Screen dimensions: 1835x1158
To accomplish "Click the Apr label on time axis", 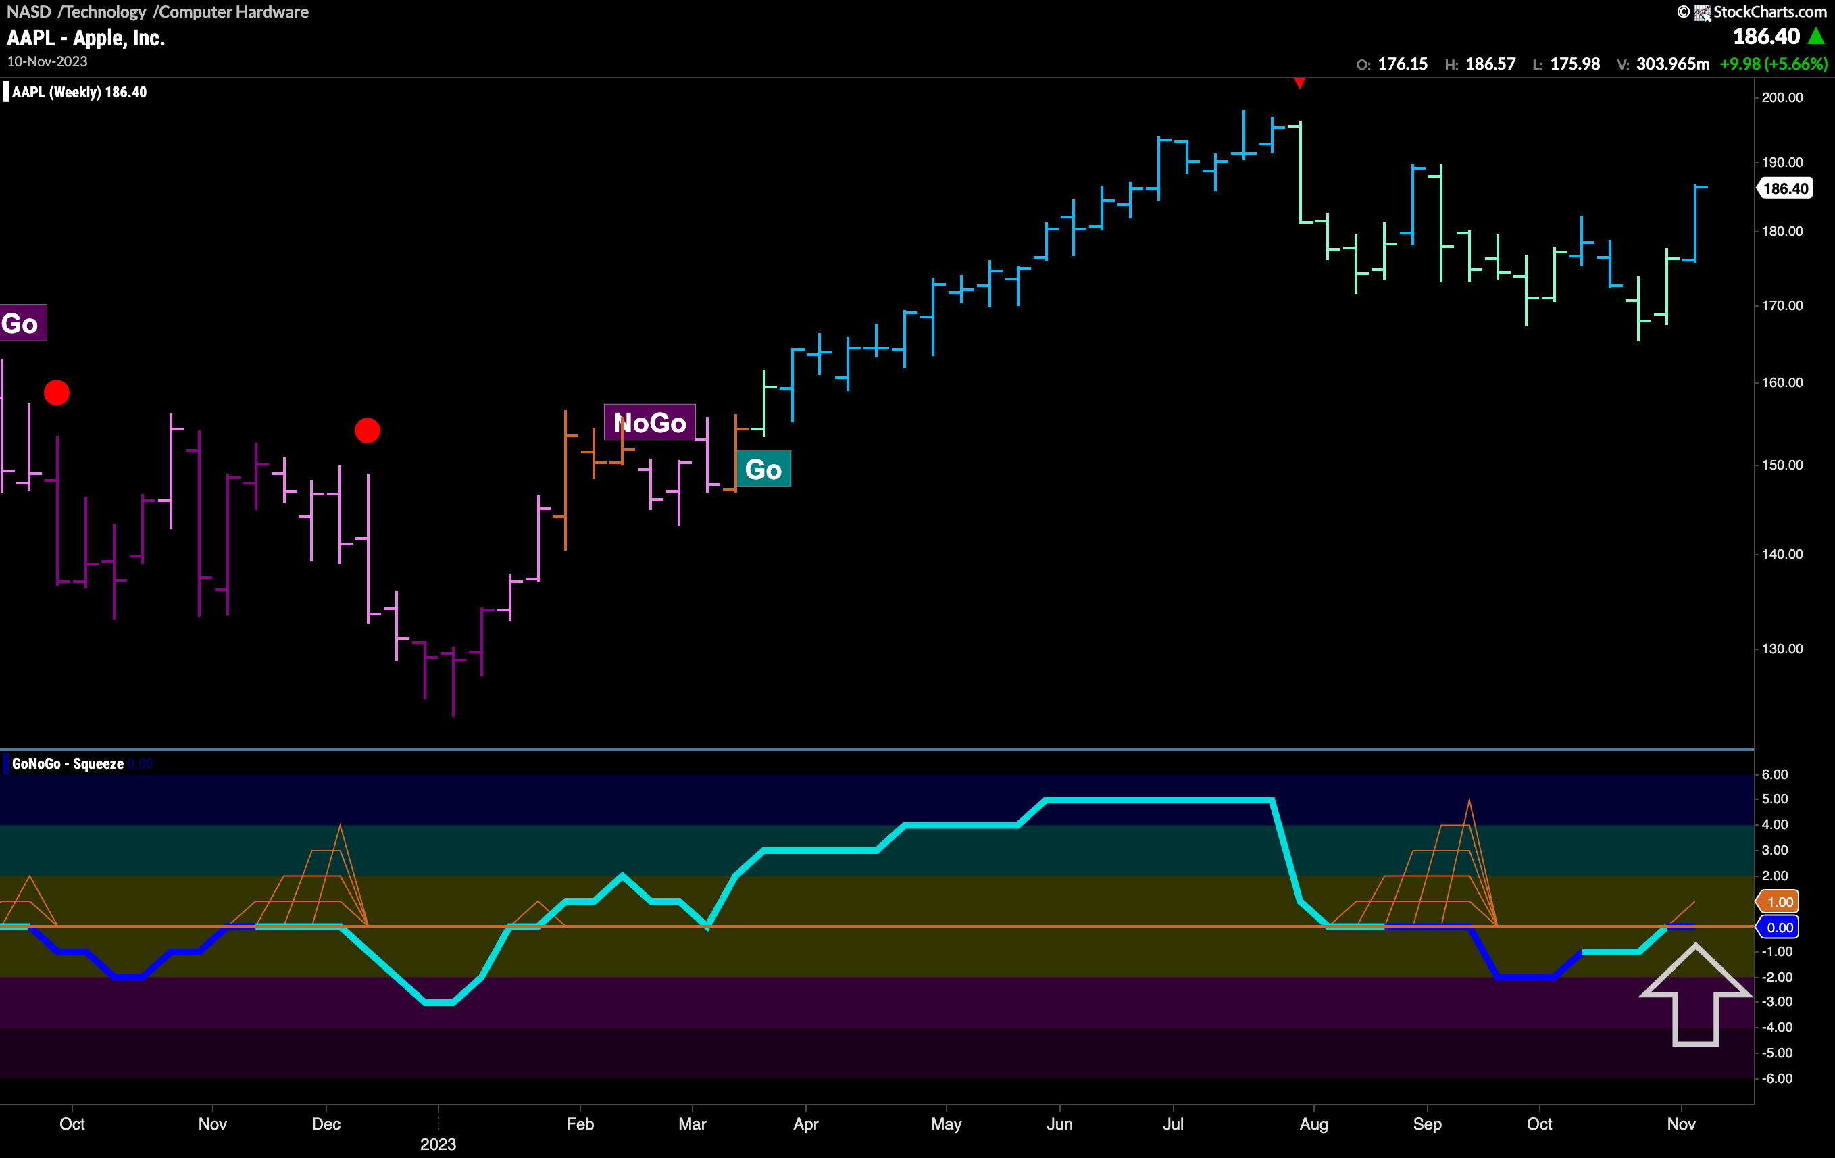I will point(805,1124).
